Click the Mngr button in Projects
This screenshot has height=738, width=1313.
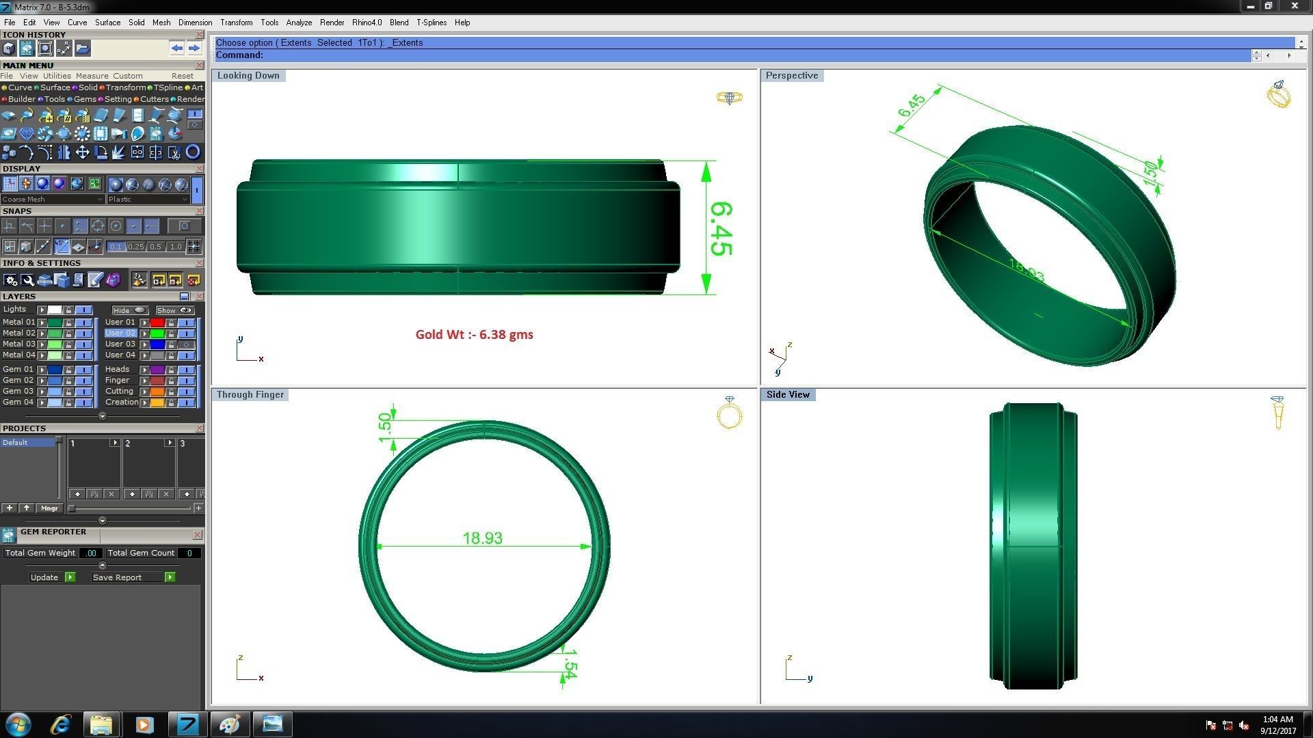pyautogui.click(x=49, y=508)
